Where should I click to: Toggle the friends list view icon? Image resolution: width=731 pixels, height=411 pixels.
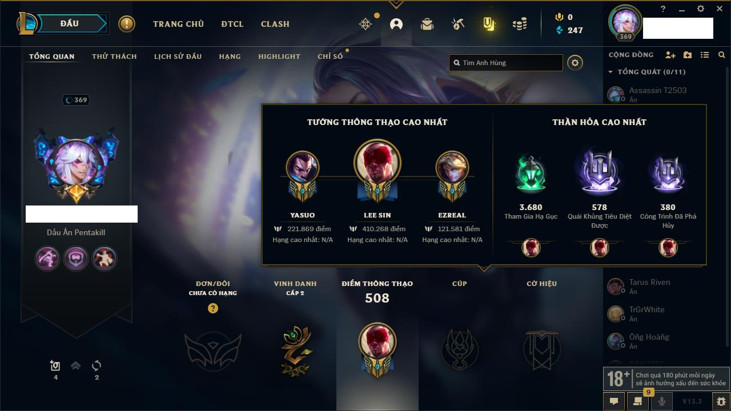tap(705, 55)
